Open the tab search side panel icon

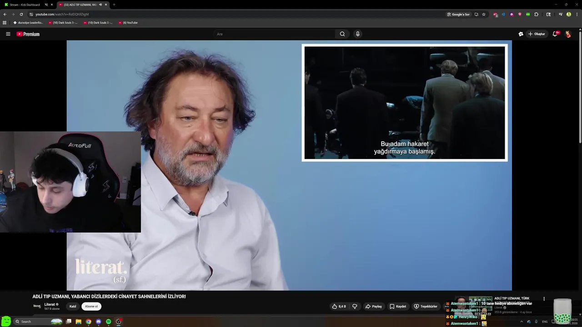point(548,14)
